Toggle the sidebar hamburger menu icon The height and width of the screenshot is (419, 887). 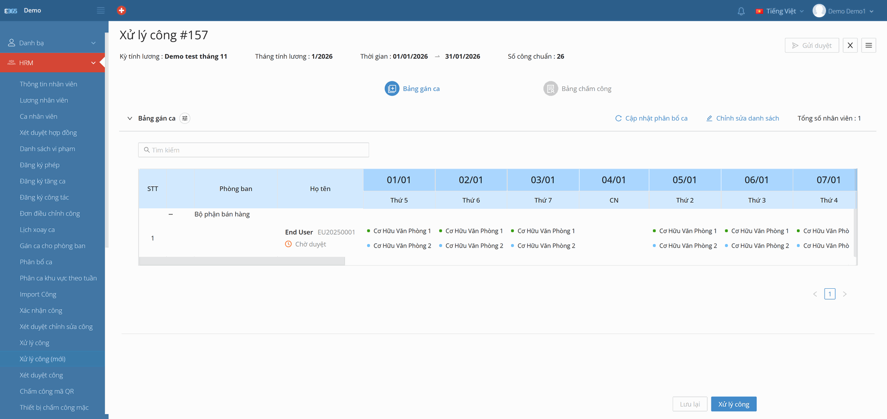[101, 10]
